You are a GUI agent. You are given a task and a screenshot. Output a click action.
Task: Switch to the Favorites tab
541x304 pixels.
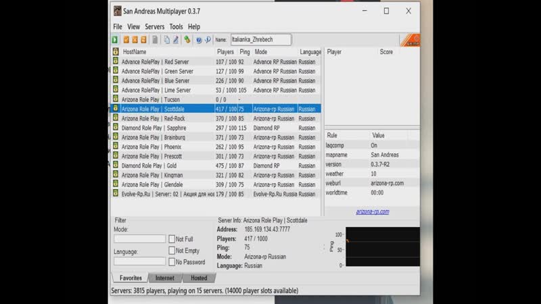[131, 278]
